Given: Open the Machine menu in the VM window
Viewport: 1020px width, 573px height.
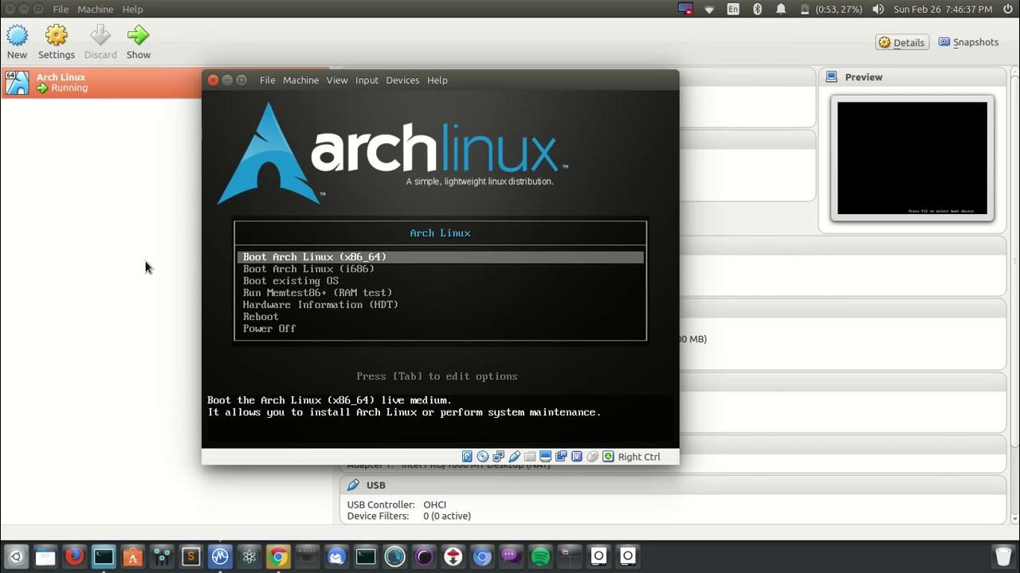Looking at the screenshot, I should click(x=300, y=80).
